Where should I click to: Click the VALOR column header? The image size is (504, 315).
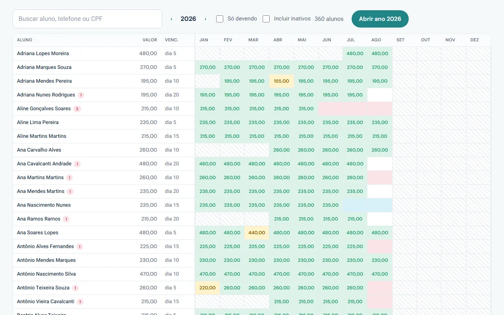tap(150, 40)
